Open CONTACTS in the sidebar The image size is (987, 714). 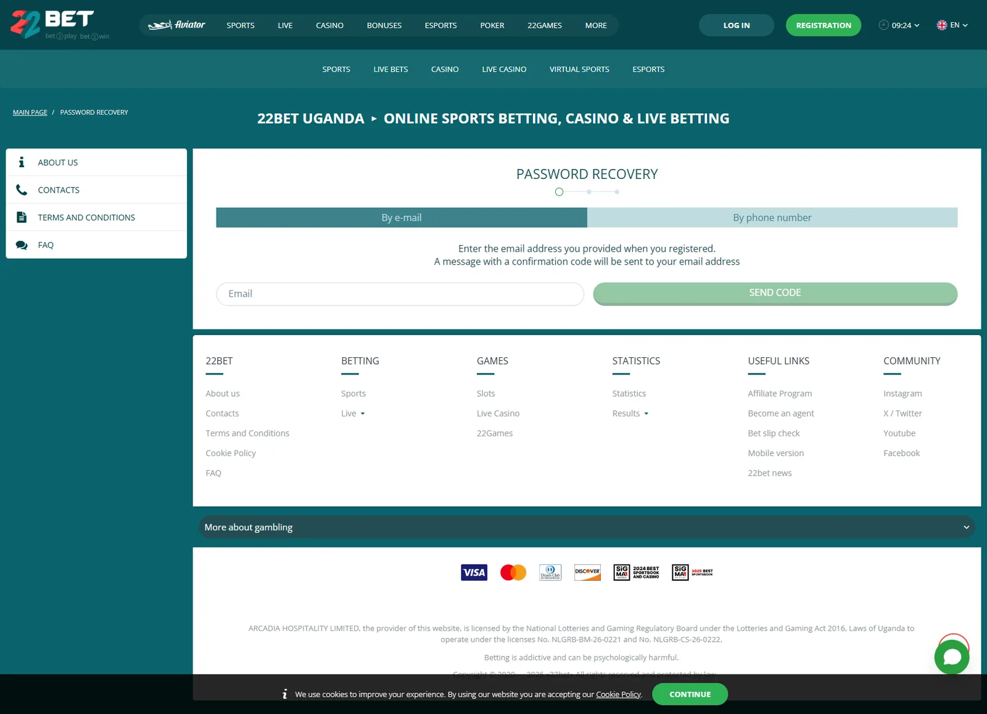click(x=96, y=190)
